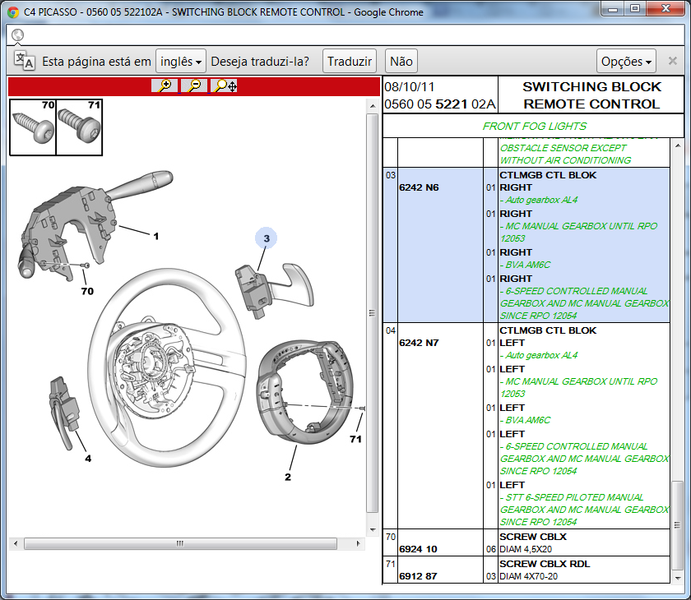Click the OBSTACLE SENSOR EXCEPT text
The image size is (691, 600).
[x=563, y=148]
